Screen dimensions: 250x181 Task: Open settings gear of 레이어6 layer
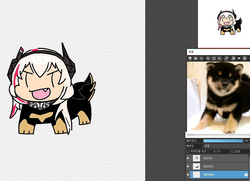coord(246,175)
